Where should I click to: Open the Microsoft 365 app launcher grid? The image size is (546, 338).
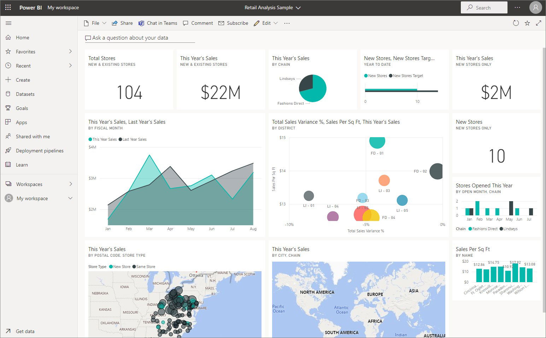click(x=8, y=7)
